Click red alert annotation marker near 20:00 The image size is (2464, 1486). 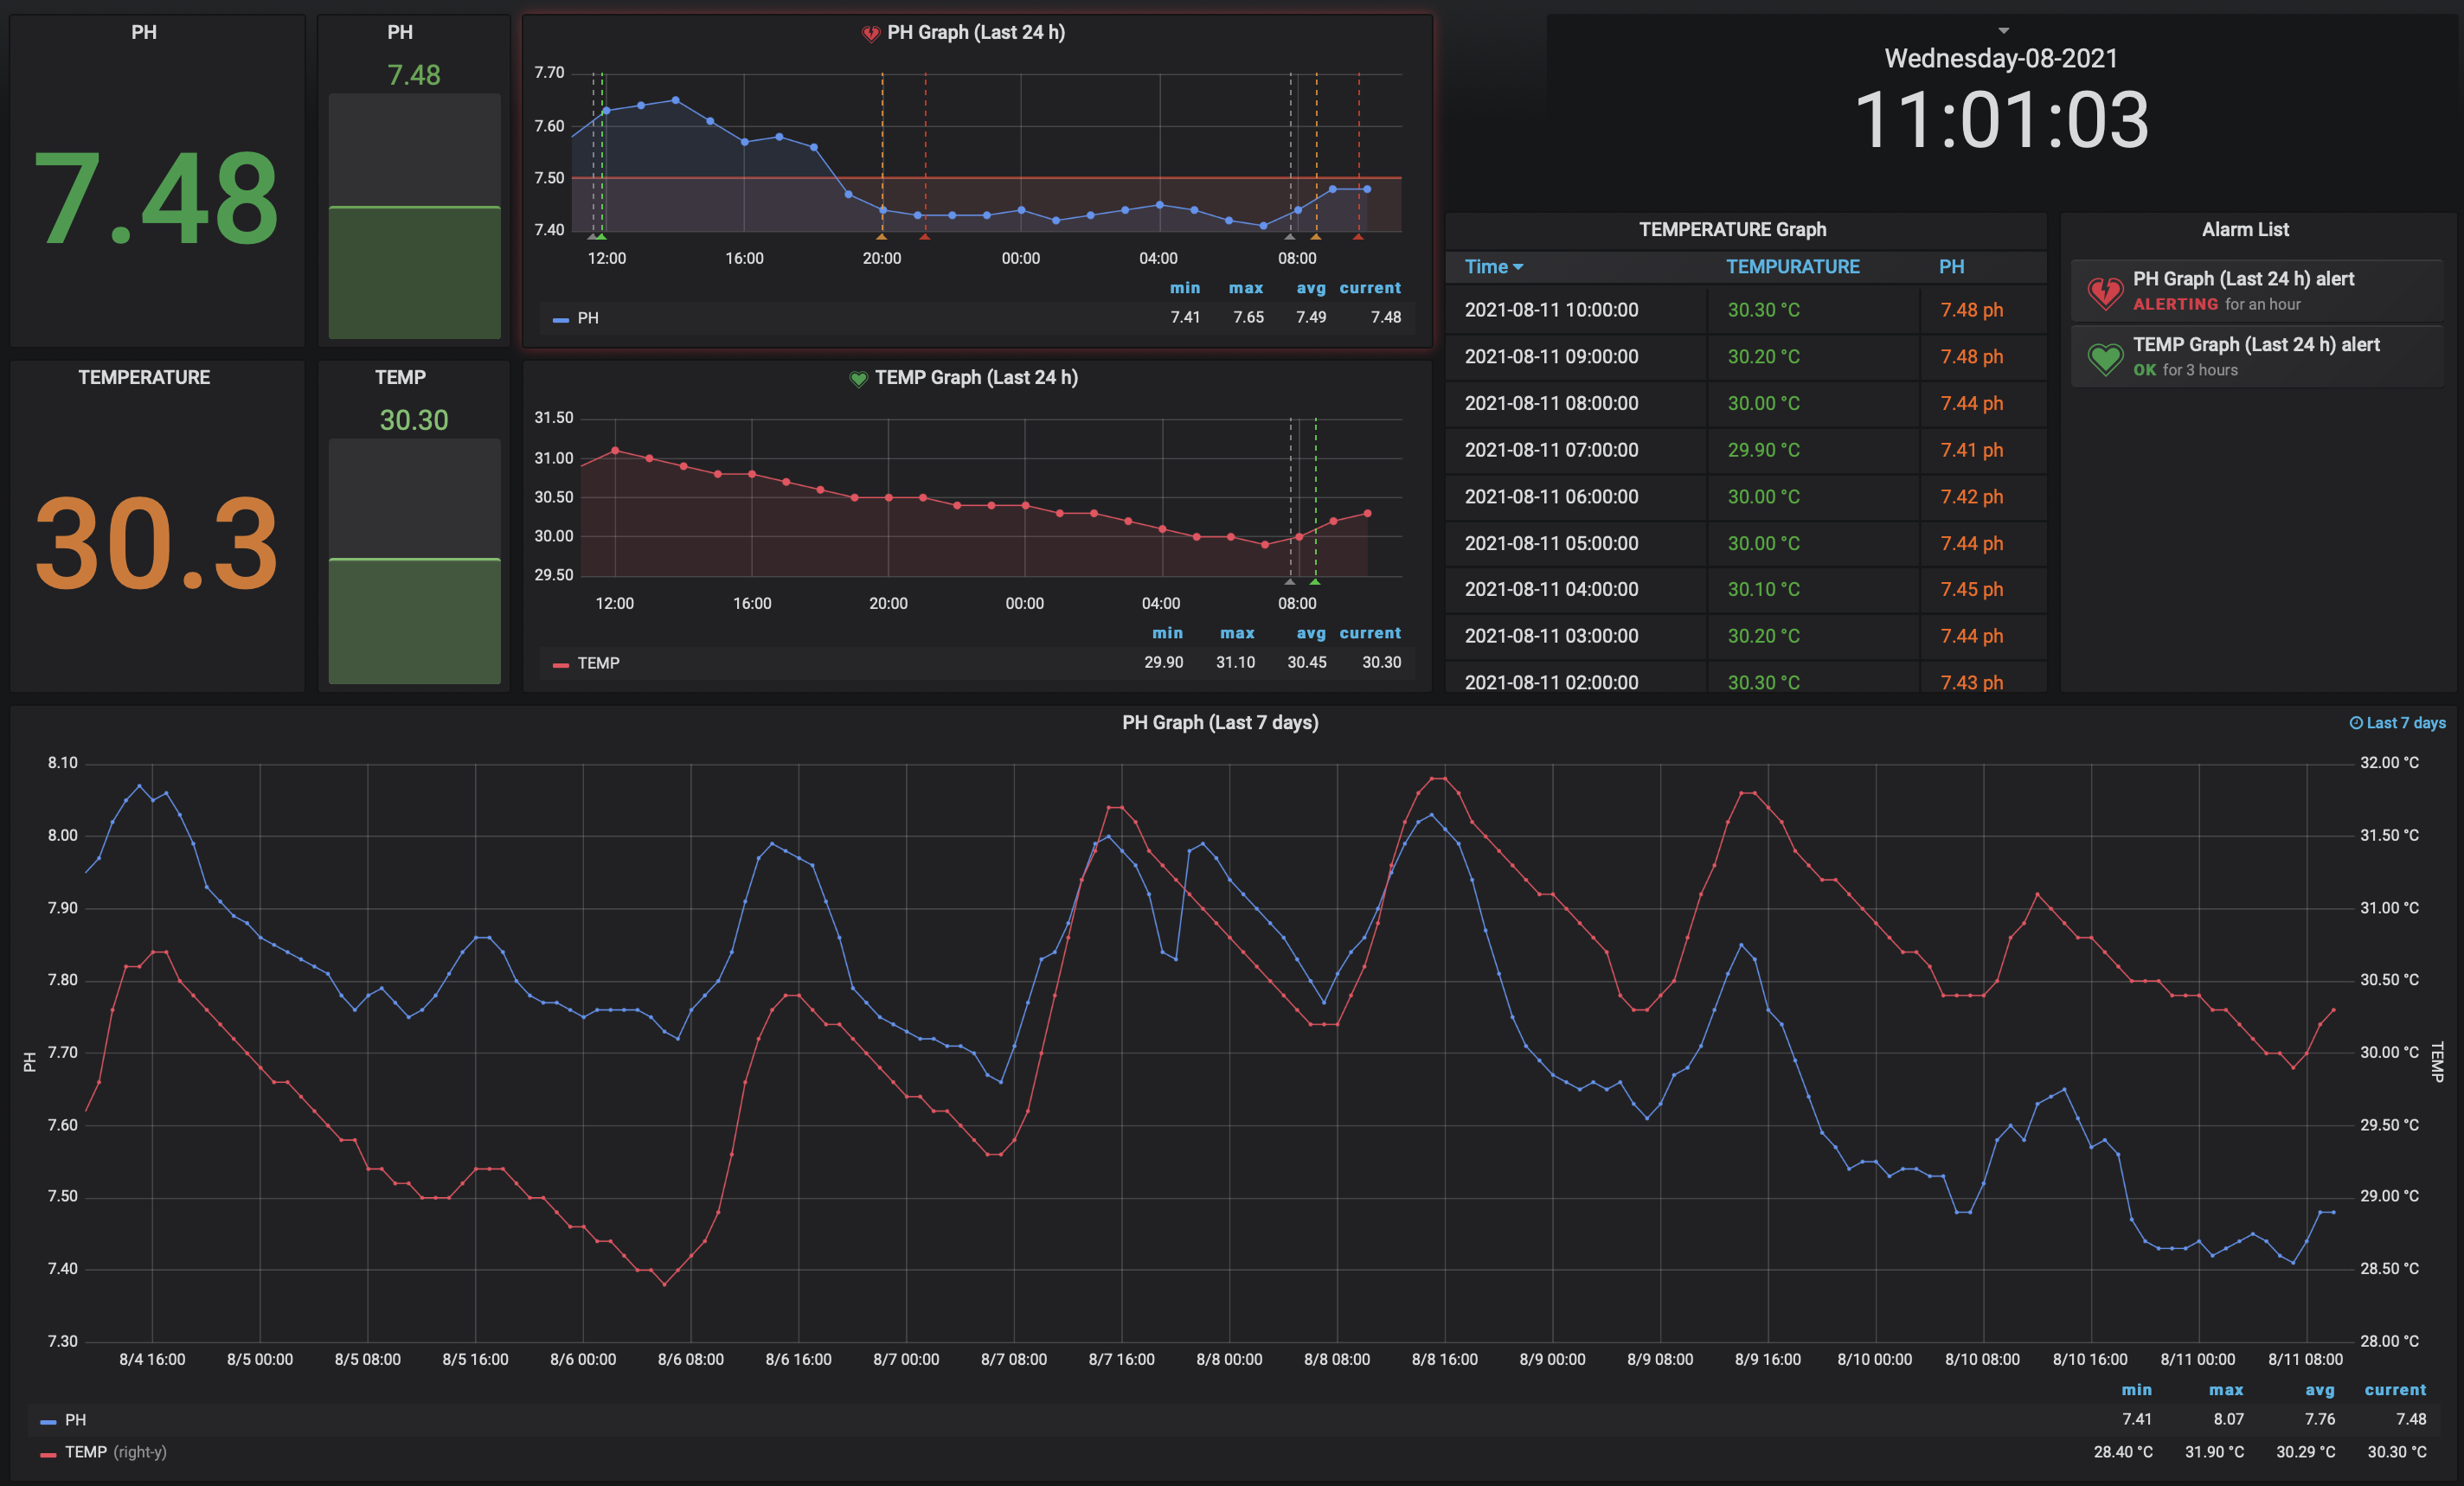[924, 237]
